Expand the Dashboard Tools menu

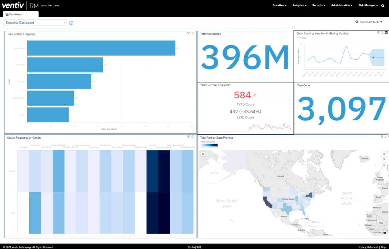pyautogui.click(x=369, y=22)
